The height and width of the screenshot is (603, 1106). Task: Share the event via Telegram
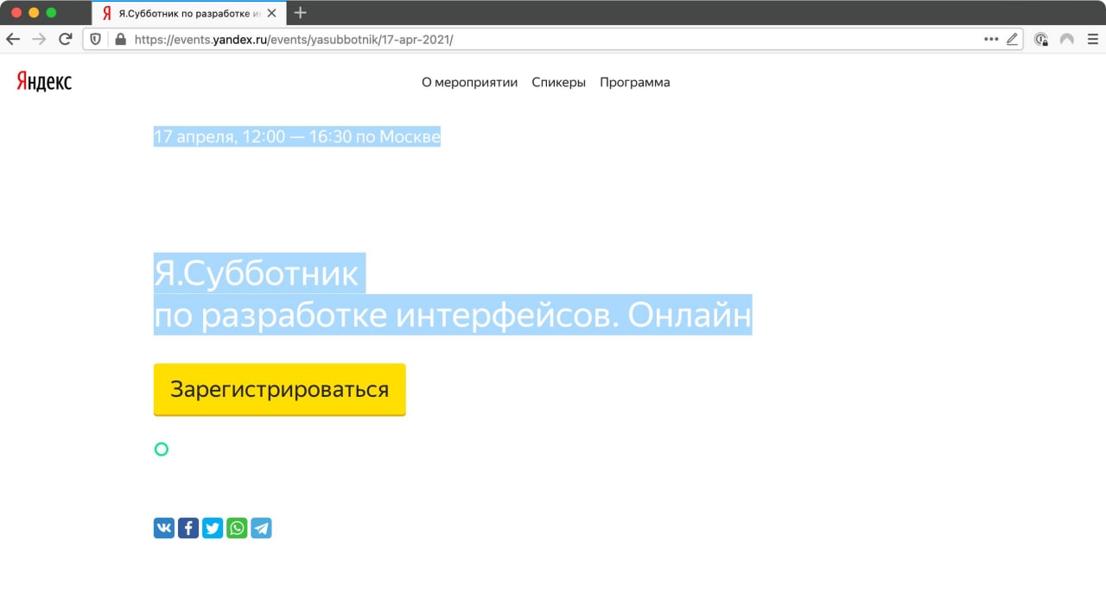(x=261, y=528)
